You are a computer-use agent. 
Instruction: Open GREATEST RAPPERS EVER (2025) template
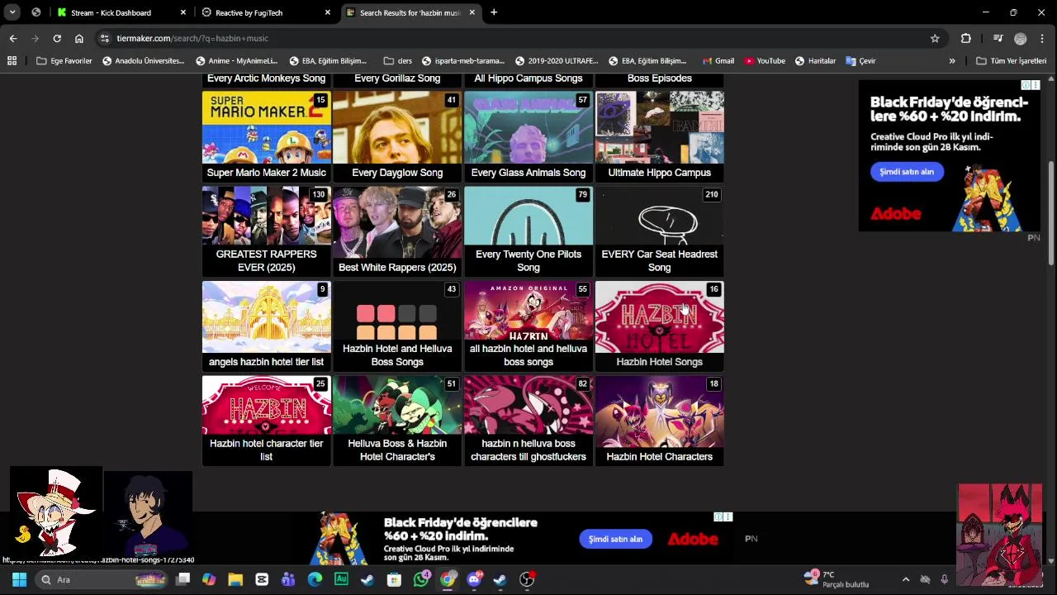[266, 231]
